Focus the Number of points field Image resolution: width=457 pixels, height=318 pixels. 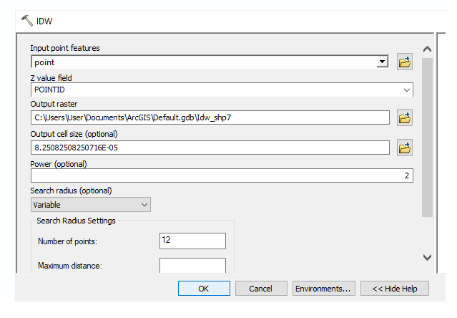click(x=192, y=241)
